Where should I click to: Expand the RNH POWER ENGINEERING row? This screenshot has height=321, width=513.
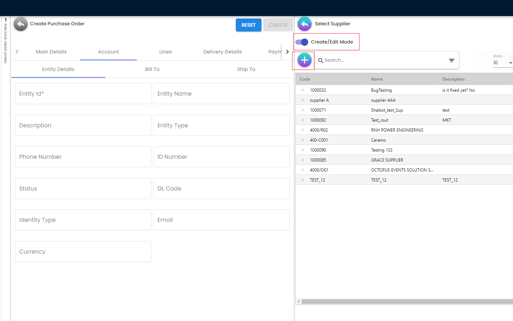pos(303,130)
